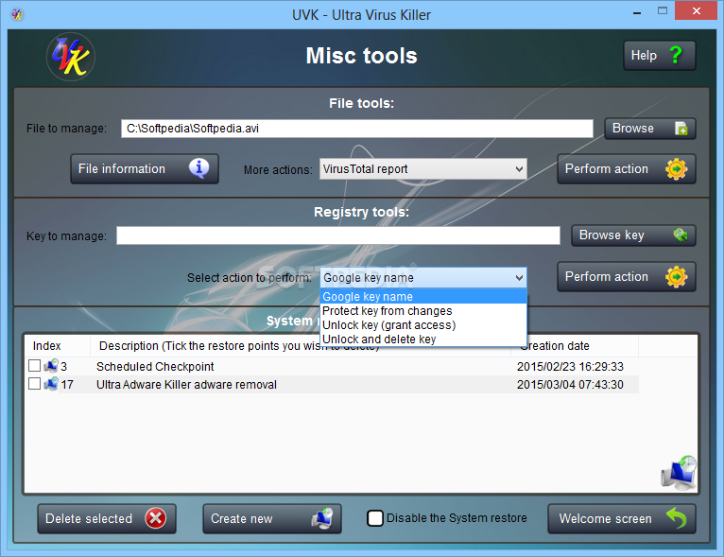
Task: Click the Browse button label for file
Action: pyautogui.click(x=632, y=129)
